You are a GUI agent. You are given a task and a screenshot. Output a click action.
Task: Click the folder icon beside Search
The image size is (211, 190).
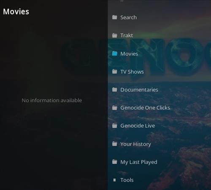click(114, 17)
